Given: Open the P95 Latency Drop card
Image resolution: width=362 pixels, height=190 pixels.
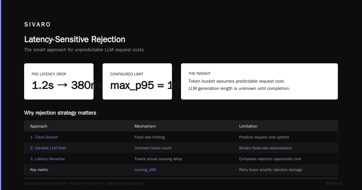Looking at the screenshot, I should coord(59,81).
